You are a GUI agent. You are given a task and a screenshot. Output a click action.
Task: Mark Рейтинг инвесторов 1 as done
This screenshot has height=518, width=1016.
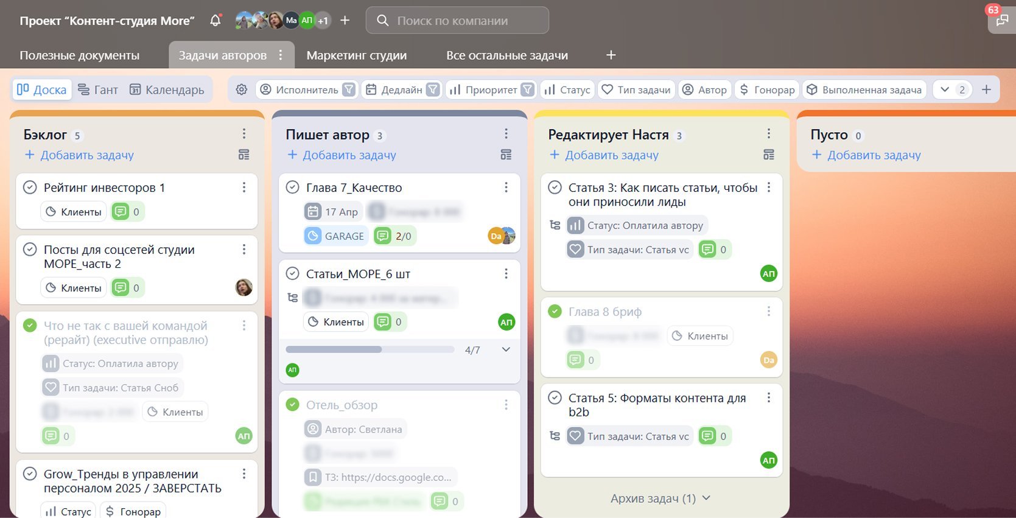click(30, 187)
